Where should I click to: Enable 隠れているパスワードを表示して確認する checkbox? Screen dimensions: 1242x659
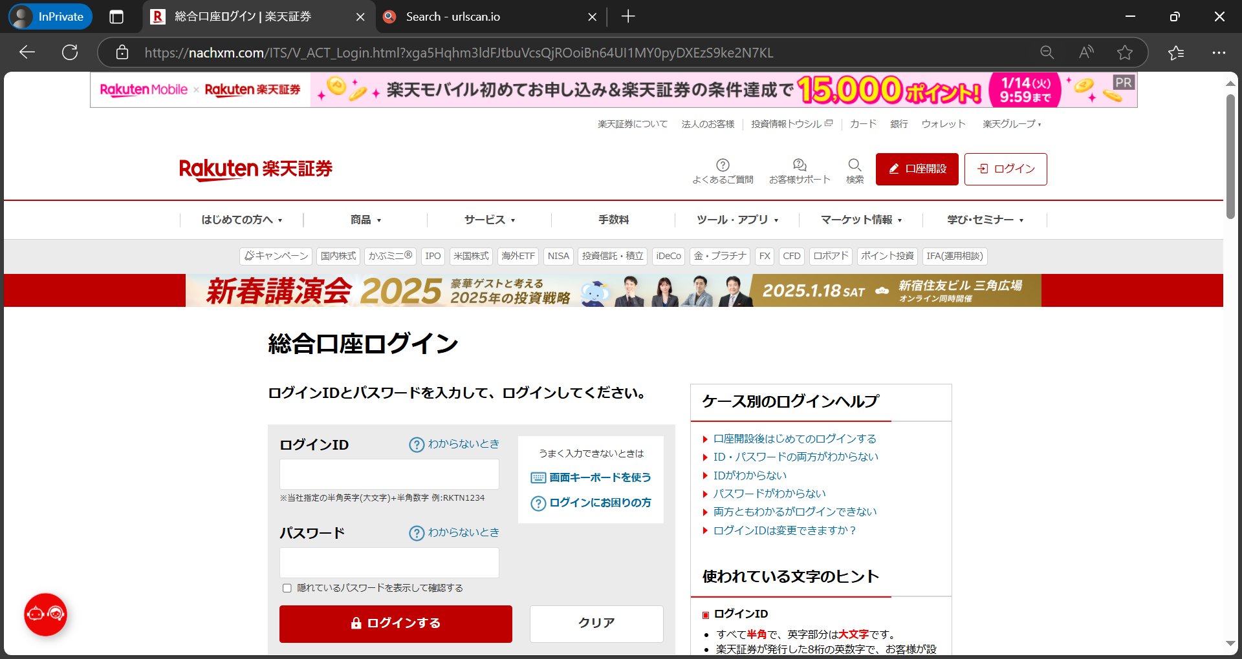pos(287,588)
